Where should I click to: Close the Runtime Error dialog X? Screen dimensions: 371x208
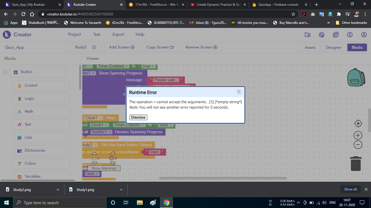coord(239,92)
